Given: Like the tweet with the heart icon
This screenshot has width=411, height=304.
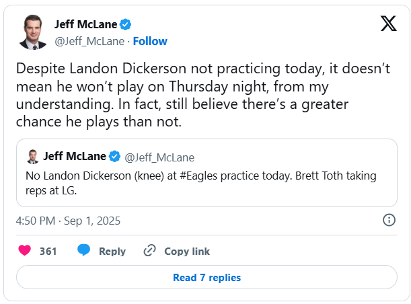Looking at the screenshot, I should (x=24, y=251).
